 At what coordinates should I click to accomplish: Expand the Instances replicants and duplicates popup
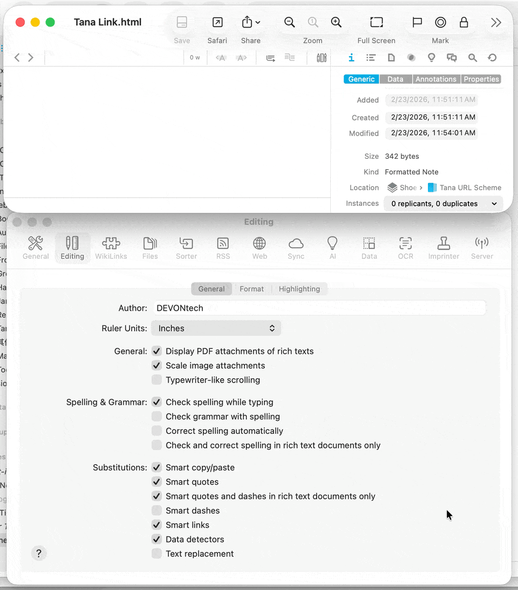click(443, 204)
